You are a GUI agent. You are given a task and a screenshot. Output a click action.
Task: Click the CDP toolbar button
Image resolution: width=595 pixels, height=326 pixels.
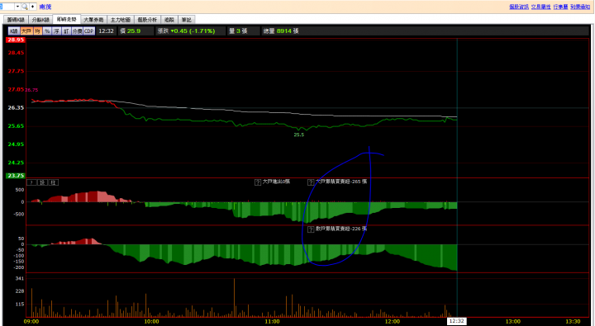tap(88, 31)
